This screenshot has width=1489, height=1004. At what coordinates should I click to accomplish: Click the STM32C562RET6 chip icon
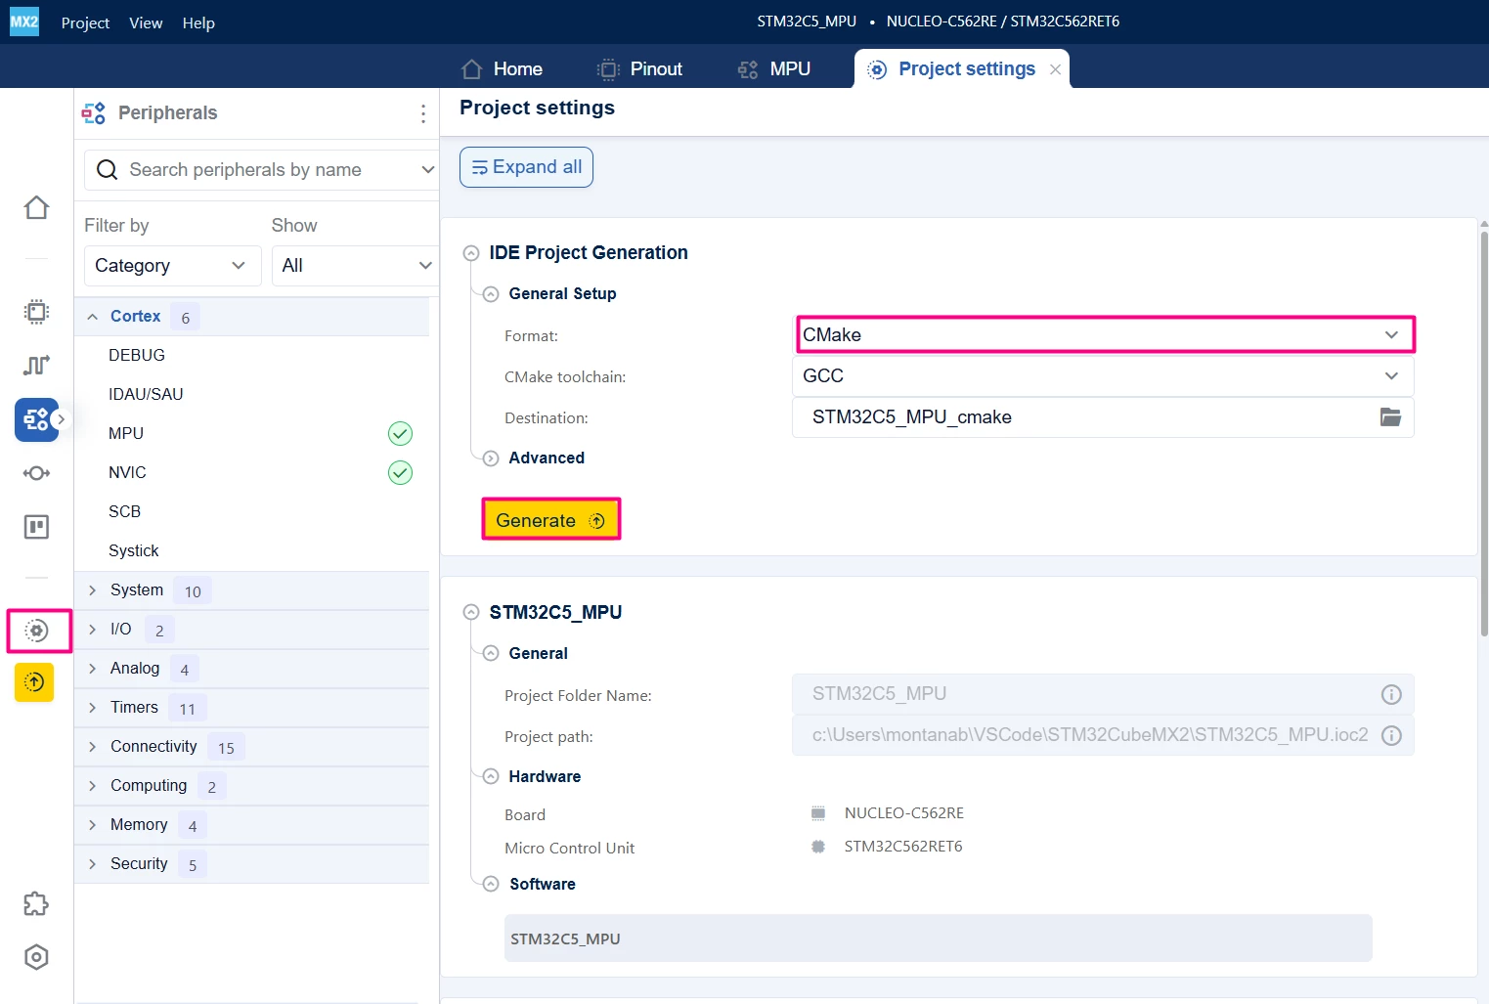[818, 847]
